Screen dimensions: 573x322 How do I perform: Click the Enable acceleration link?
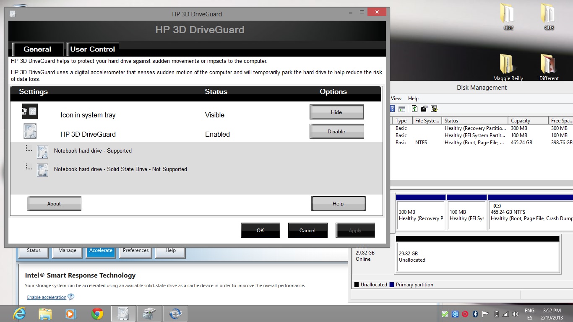(x=47, y=297)
